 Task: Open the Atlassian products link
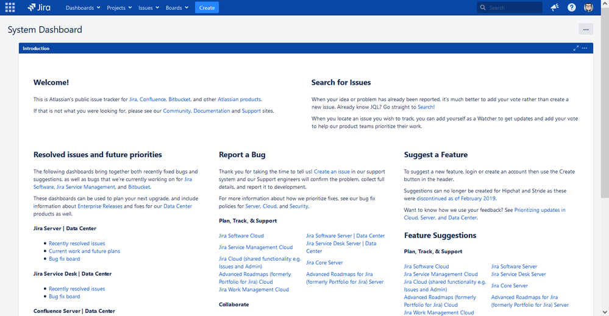(x=239, y=99)
